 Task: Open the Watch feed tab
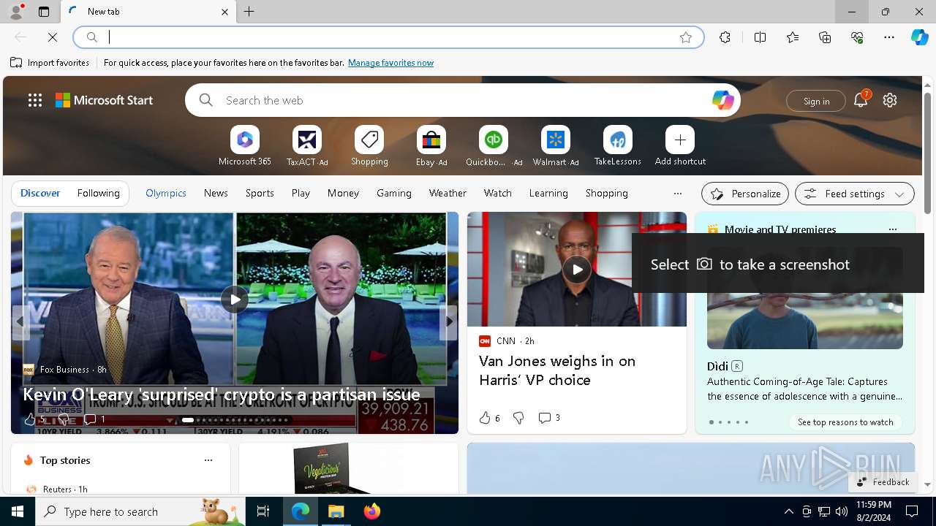point(498,193)
